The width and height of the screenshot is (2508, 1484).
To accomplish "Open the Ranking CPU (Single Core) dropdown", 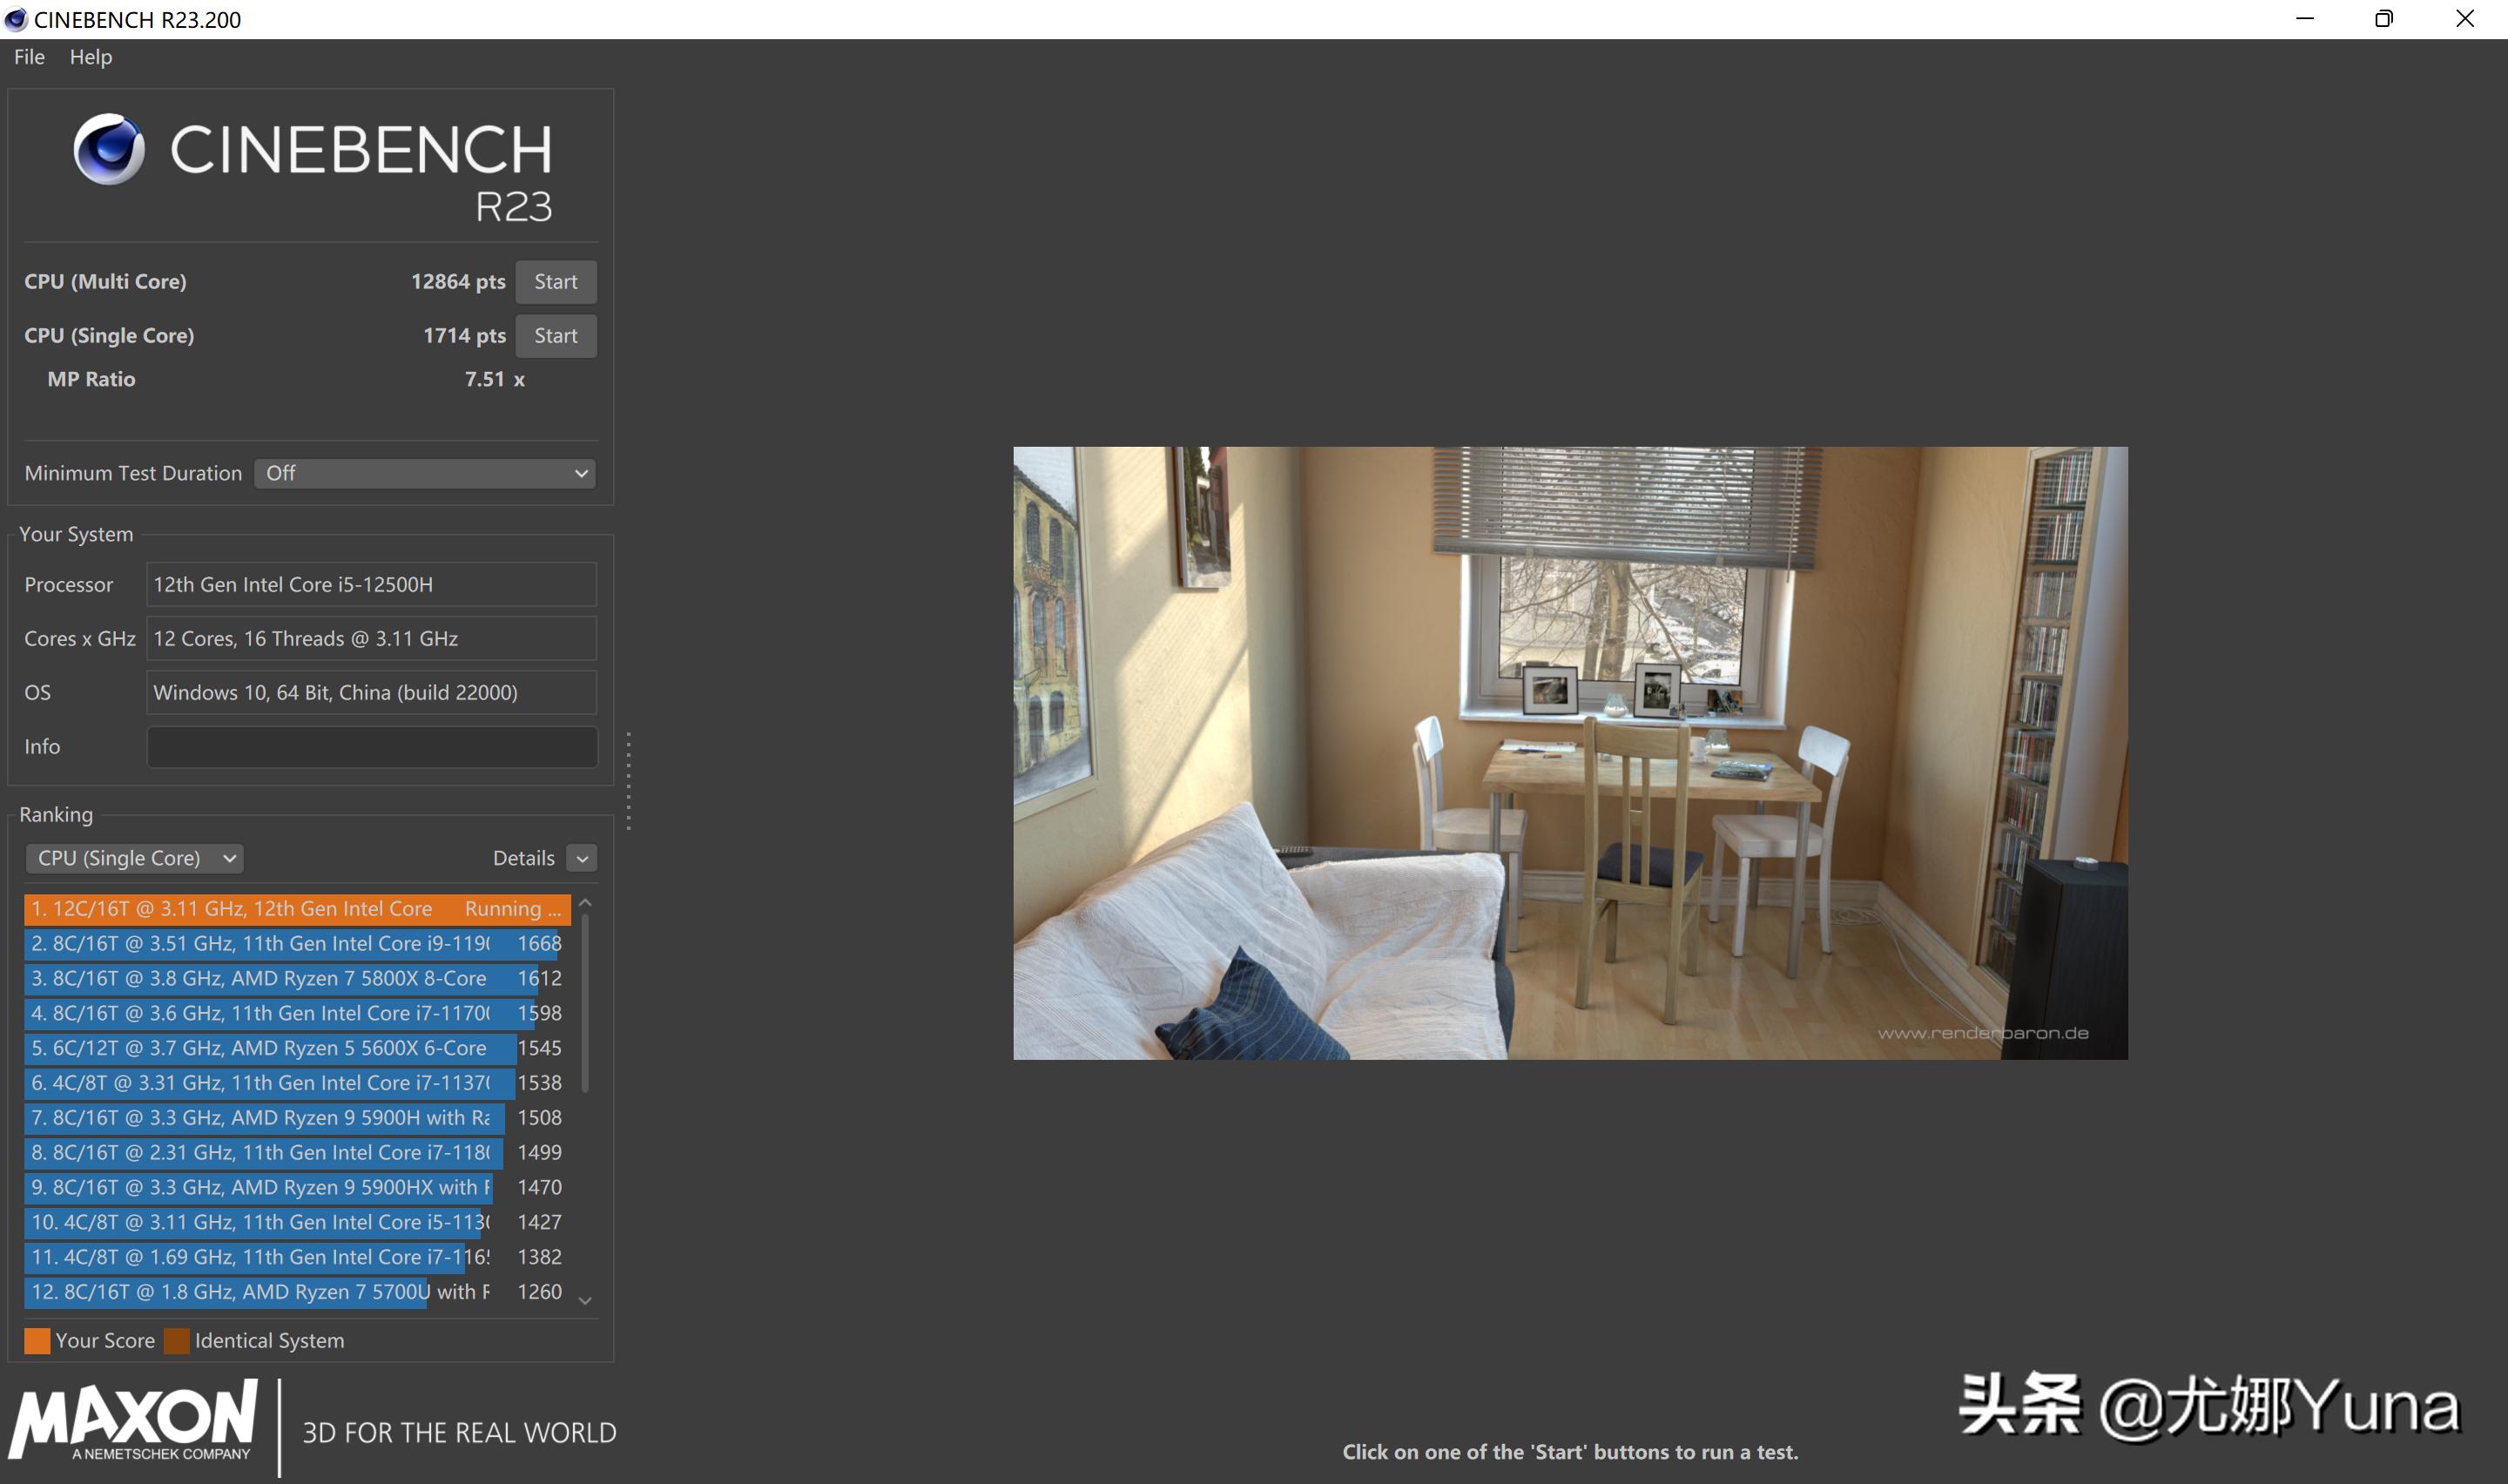I will 134,857.
